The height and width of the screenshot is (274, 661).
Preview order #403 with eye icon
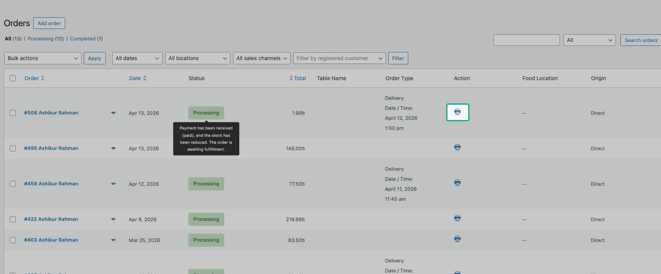pyautogui.click(x=113, y=240)
